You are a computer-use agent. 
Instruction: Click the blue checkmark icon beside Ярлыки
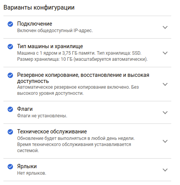tap(10, 167)
